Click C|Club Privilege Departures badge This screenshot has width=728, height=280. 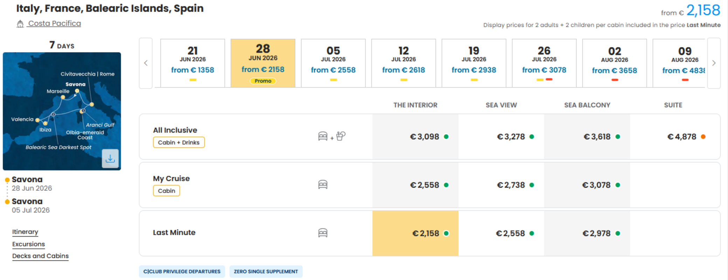tap(182, 271)
